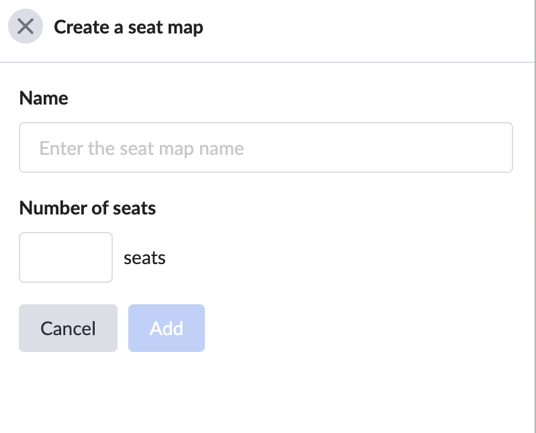Screen dimensions: 536x433
Task: Click the X icon beside the title
Action: click(x=26, y=26)
